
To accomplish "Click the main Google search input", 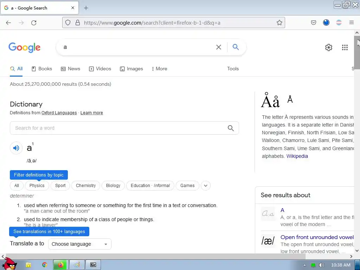I will pos(138,47).
